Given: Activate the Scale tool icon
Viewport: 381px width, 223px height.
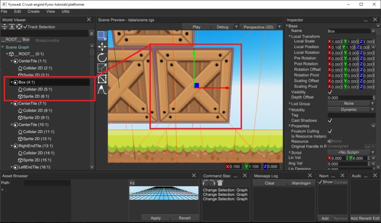Looking at the screenshot, I should click(102, 68).
